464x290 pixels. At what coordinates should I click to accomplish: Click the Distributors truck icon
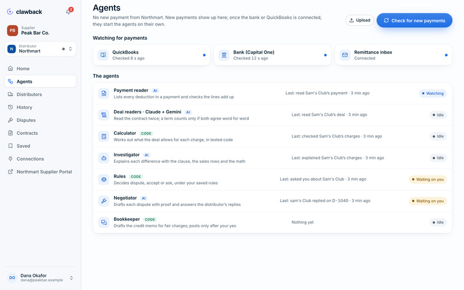tap(10, 94)
